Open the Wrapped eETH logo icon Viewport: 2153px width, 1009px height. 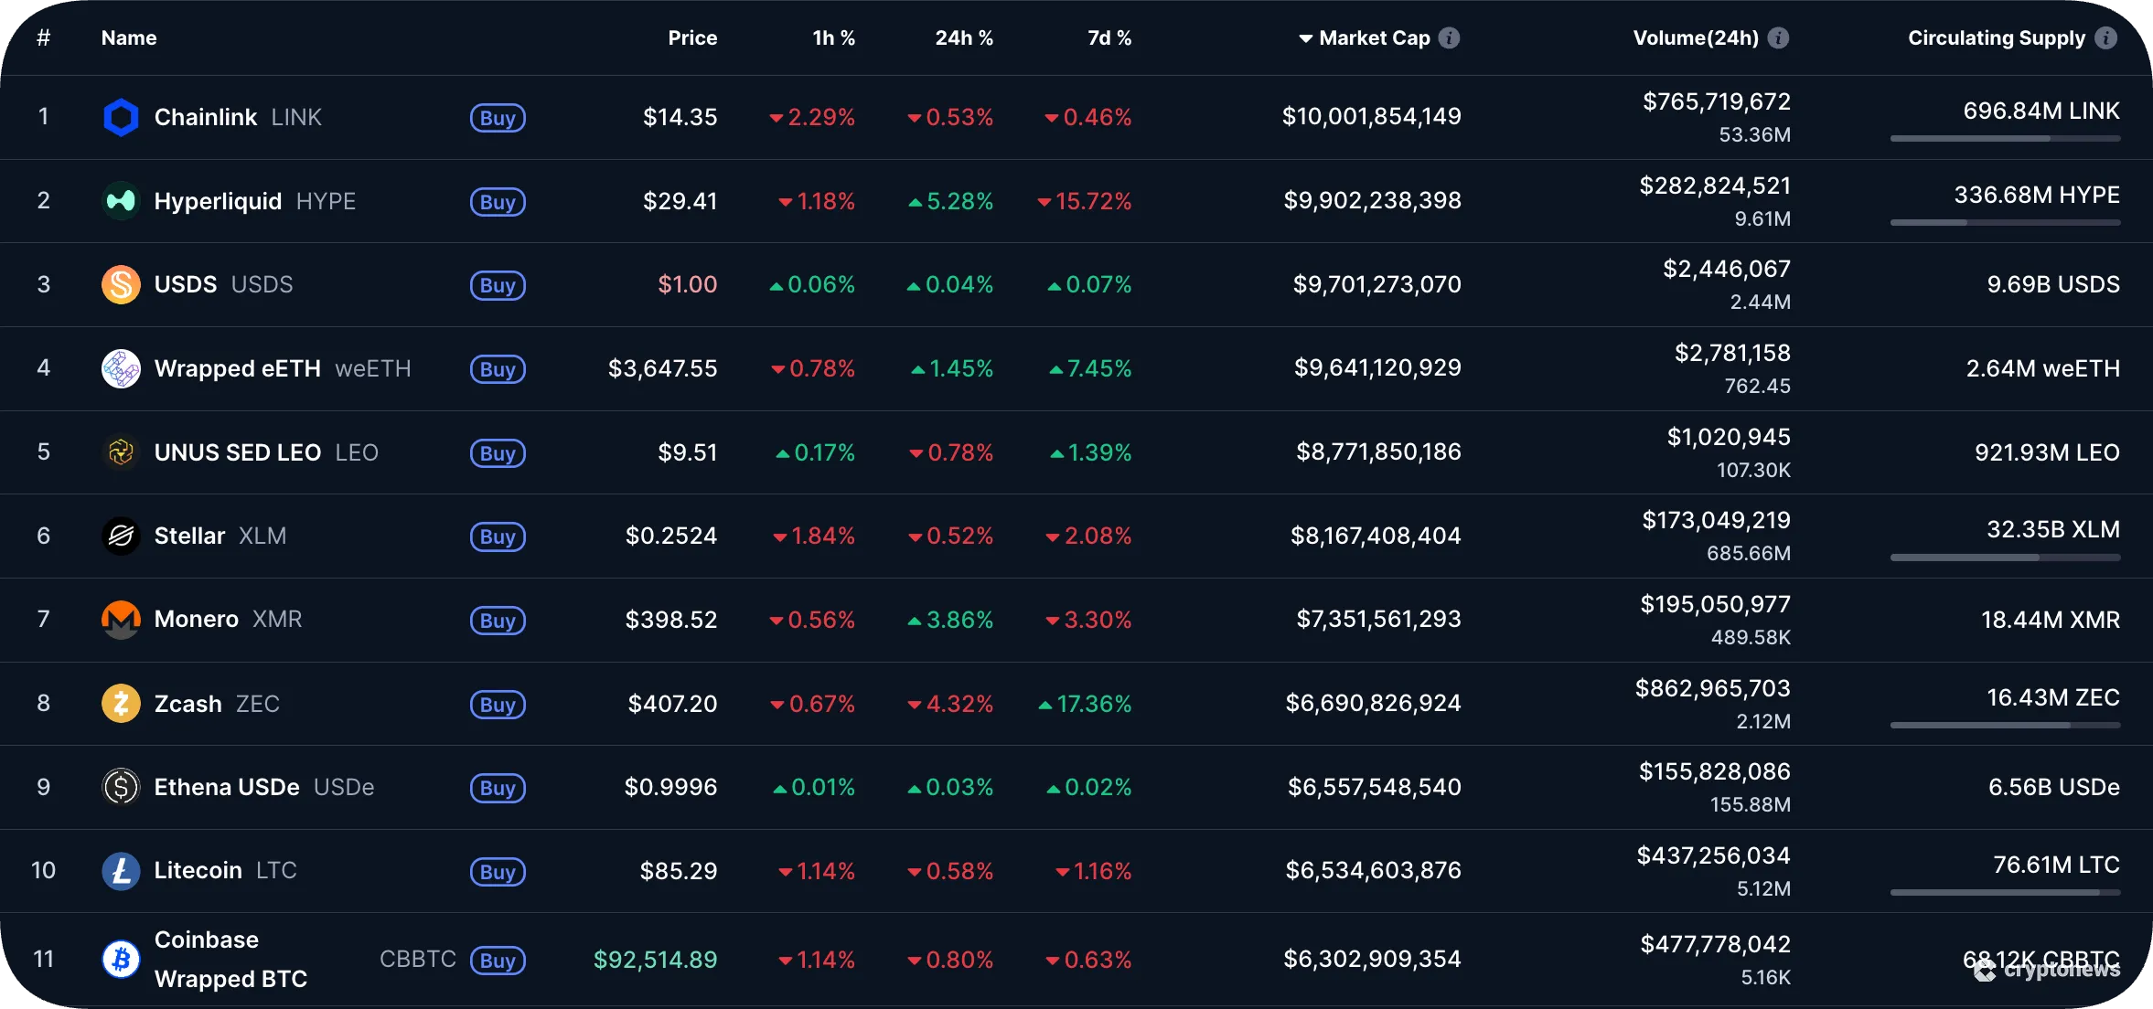121,368
